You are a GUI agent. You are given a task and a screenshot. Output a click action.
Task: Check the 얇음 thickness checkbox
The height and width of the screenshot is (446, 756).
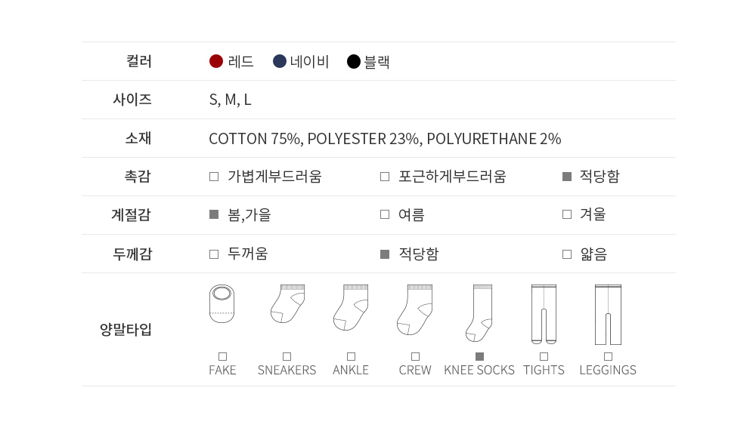click(567, 254)
